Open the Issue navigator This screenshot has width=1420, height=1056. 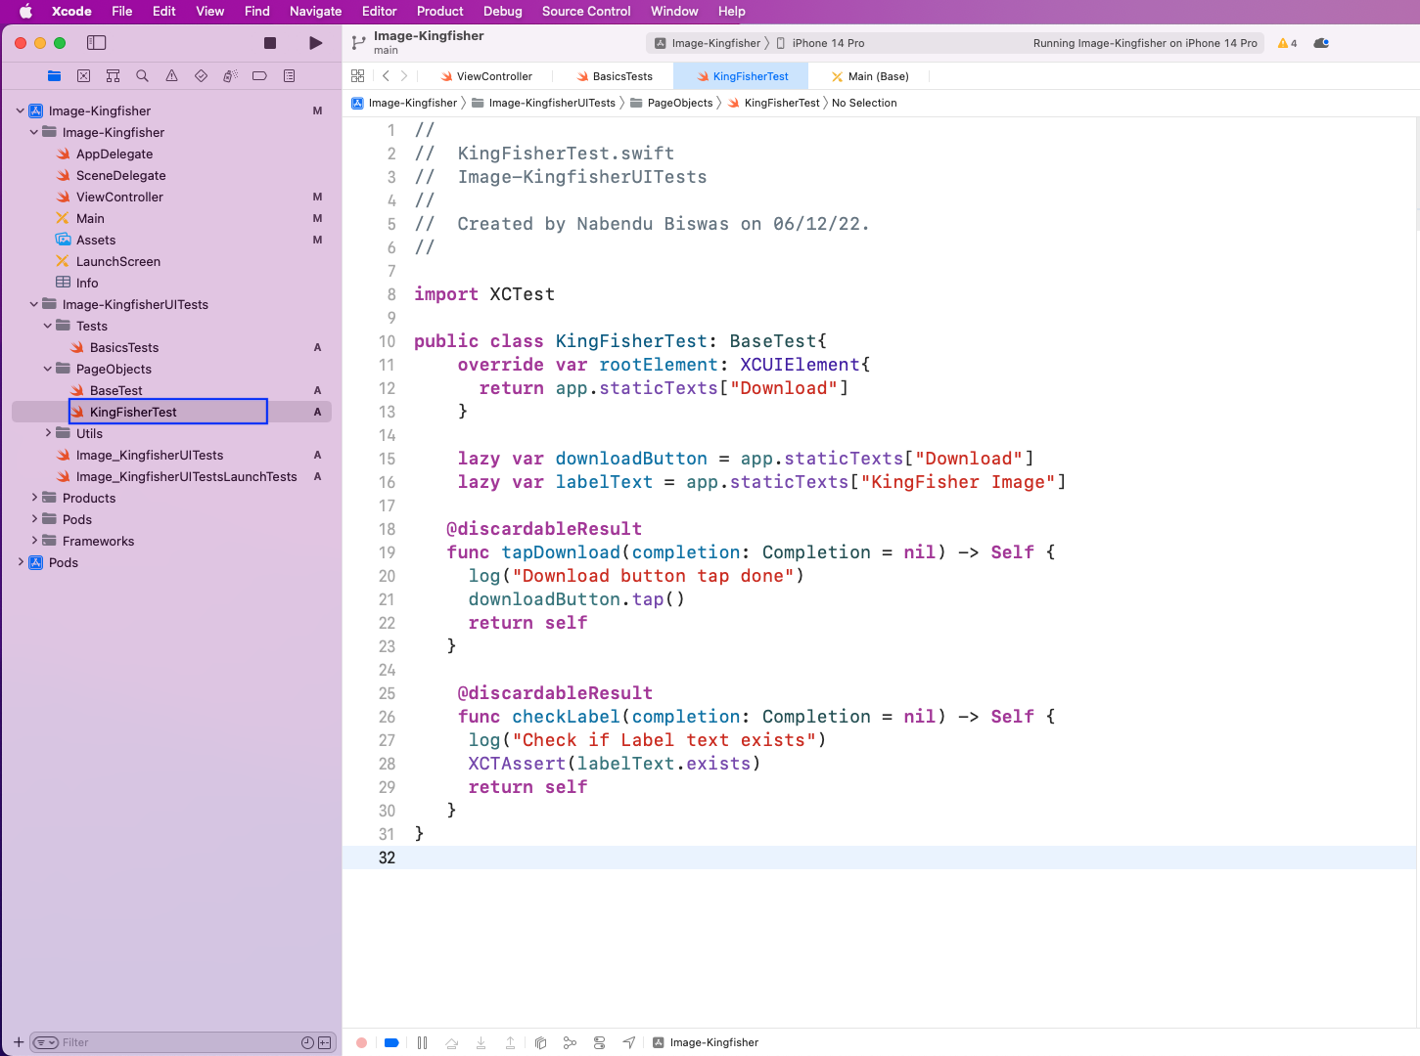pyautogui.click(x=172, y=76)
